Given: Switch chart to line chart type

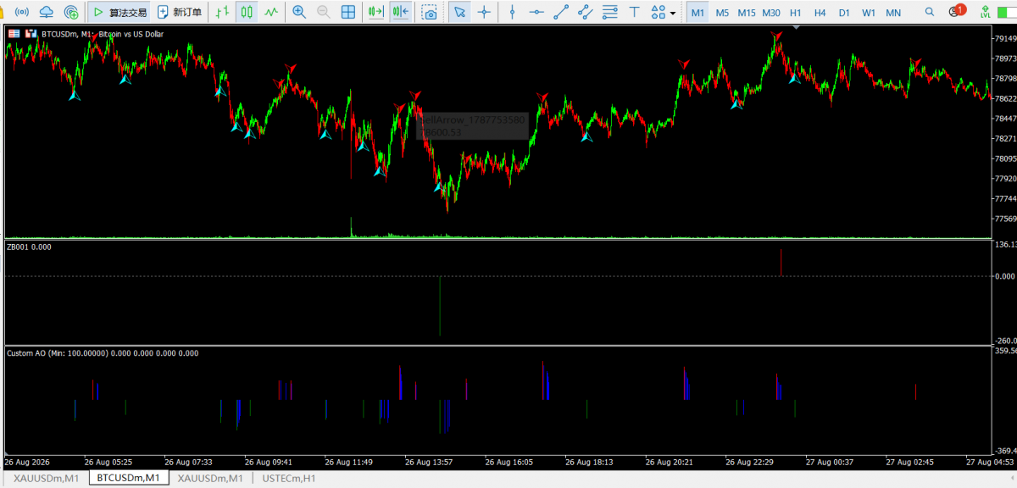Looking at the screenshot, I should [x=271, y=13].
